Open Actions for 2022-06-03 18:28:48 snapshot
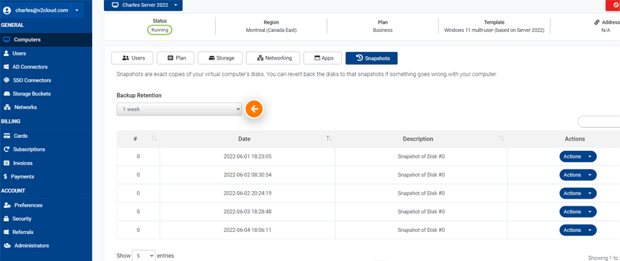The image size is (620, 261). [x=578, y=212]
